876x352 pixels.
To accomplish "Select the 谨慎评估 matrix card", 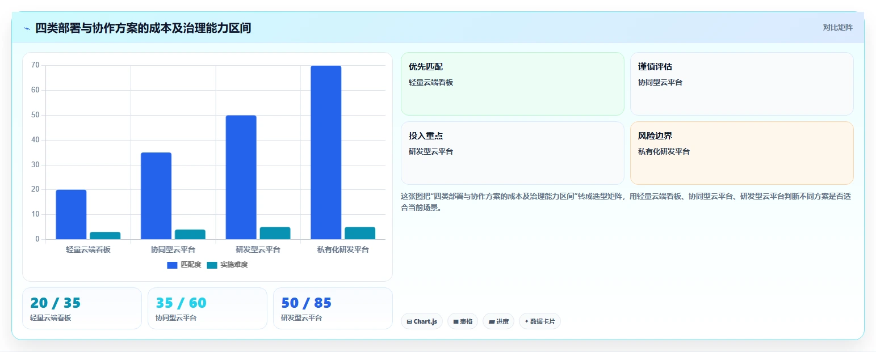I will pyautogui.click(x=741, y=84).
